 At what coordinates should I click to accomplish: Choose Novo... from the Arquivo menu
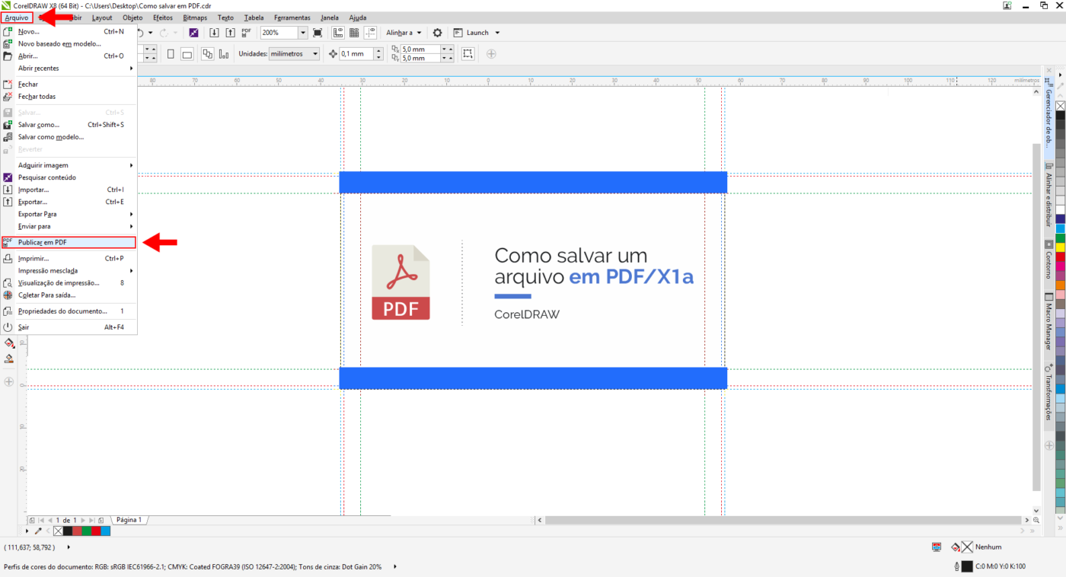click(x=69, y=32)
